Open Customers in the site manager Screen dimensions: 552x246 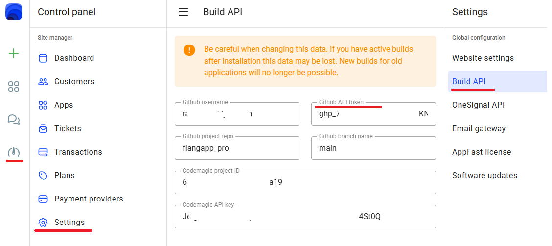tap(74, 82)
